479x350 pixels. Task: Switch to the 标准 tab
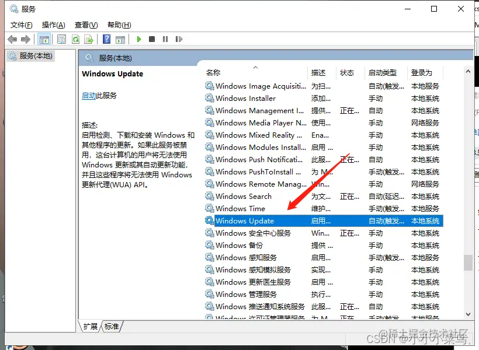click(x=112, y=327)
